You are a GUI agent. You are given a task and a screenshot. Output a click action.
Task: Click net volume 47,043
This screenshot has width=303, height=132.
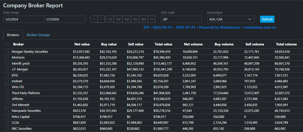tap(187, 111)
